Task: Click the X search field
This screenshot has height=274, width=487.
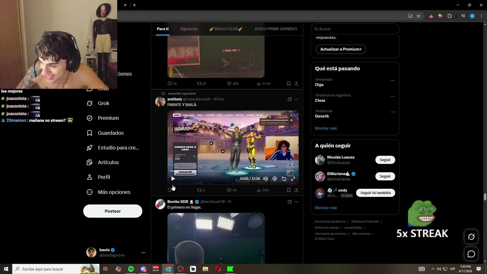Action: (355, 29)
